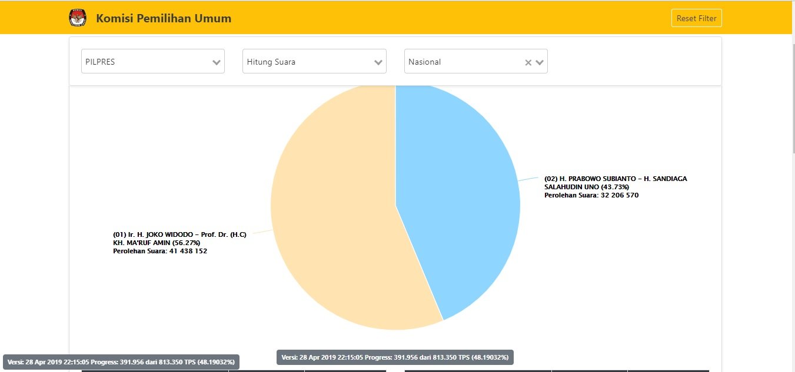Click the chevron arrow on the PILPRES selector
The image size is (795, 372).
pyautogui.click(x=217, y=62)
